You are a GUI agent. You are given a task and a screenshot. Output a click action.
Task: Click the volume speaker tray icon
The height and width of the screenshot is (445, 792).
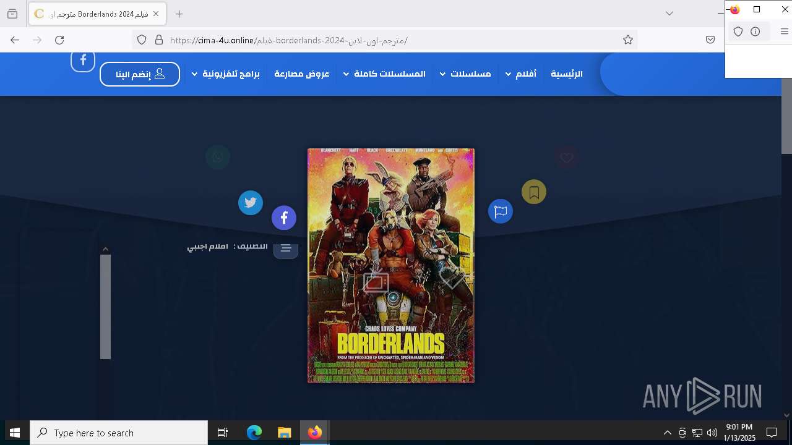click(x=712, y=433)
